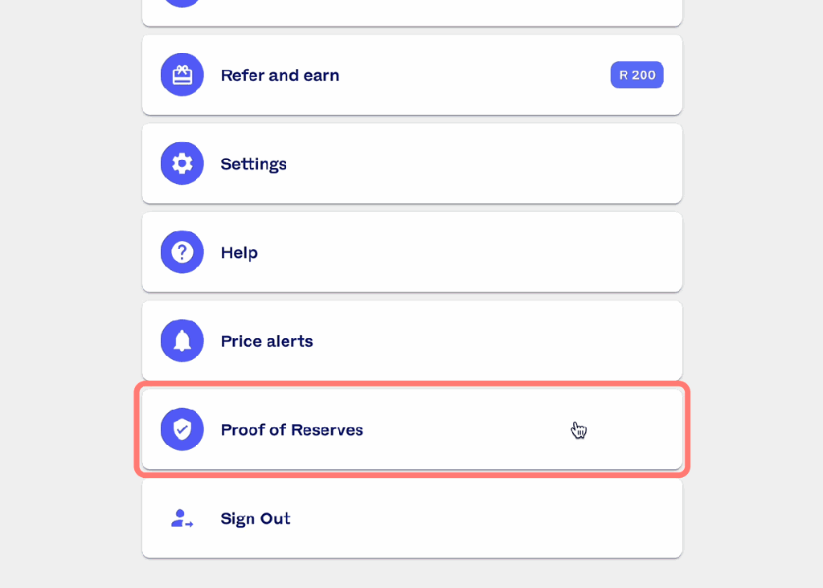
Task: View the "Proof of Reserves" text label
Action: (292, 430)
